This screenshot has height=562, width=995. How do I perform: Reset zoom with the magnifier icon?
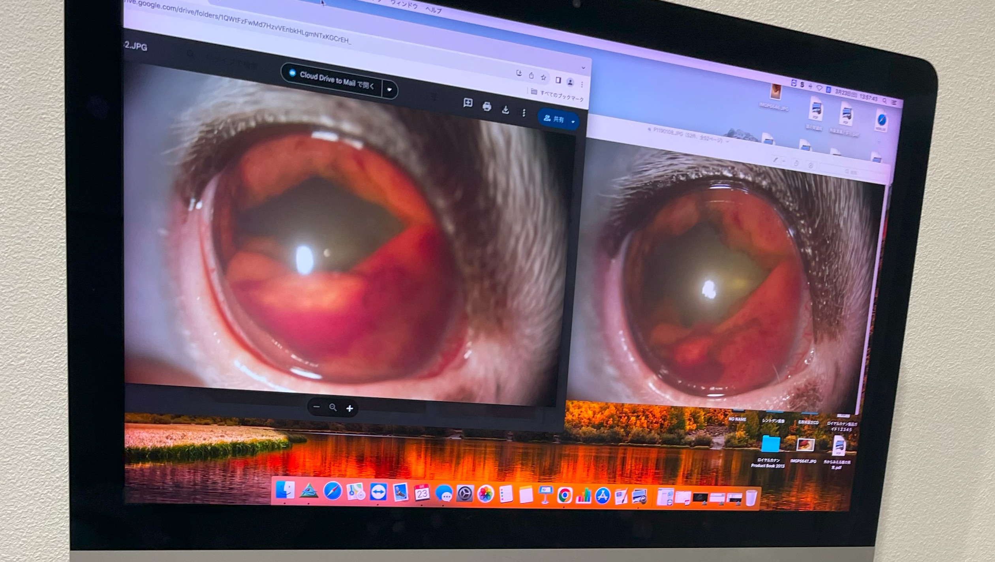pos(333,407)
